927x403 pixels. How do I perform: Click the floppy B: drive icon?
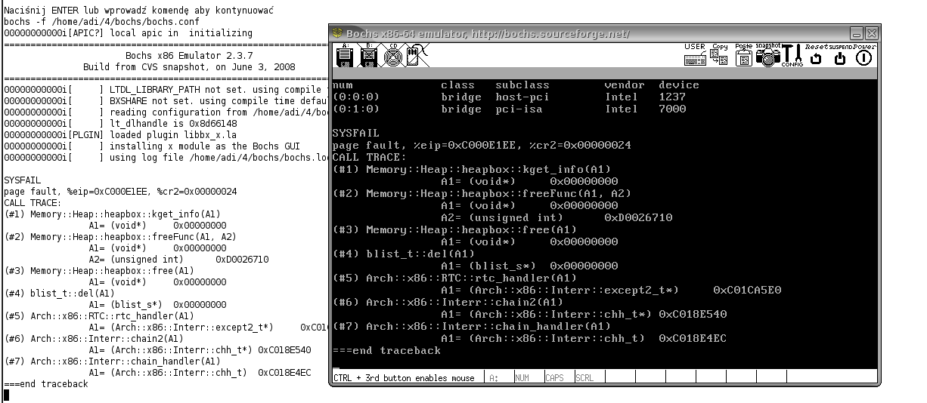click(x=369, y=56)
